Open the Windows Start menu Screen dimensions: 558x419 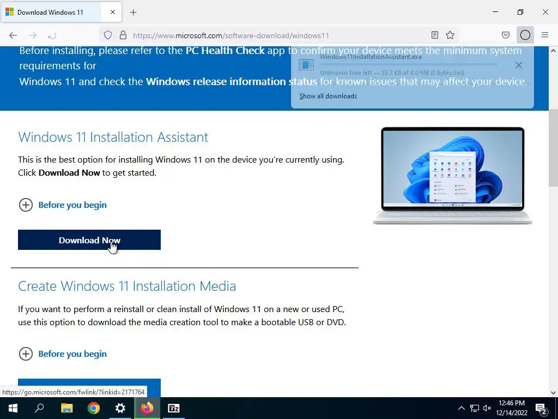point(13,408)
